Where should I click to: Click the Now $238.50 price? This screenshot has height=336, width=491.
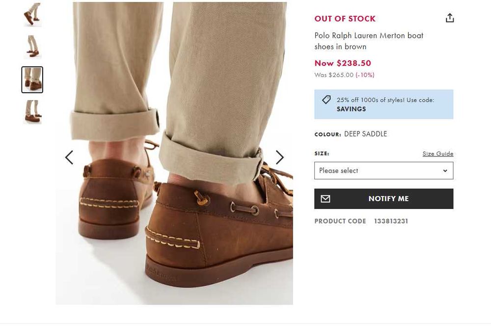[343, 63]
